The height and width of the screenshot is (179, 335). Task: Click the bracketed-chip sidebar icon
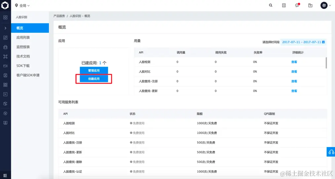click(5, 85)
